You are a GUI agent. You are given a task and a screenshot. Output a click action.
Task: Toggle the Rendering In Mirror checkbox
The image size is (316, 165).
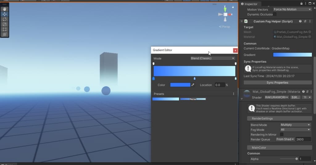tap(281, 135)
